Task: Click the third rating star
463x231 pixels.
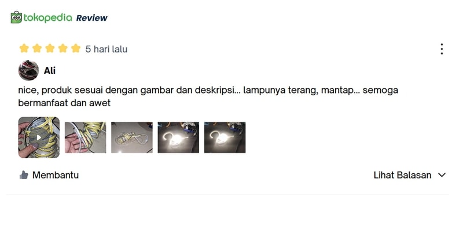Action: tap(50, 49)
